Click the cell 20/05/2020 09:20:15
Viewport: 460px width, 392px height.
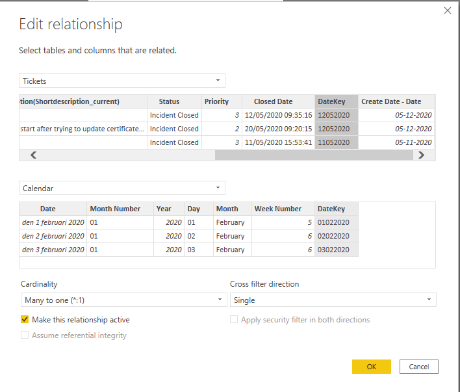pyautogui.click(x=279, y=129)
